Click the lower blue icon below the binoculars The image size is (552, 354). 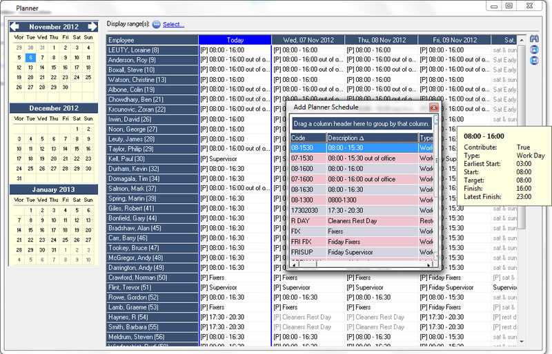[533, 61]
